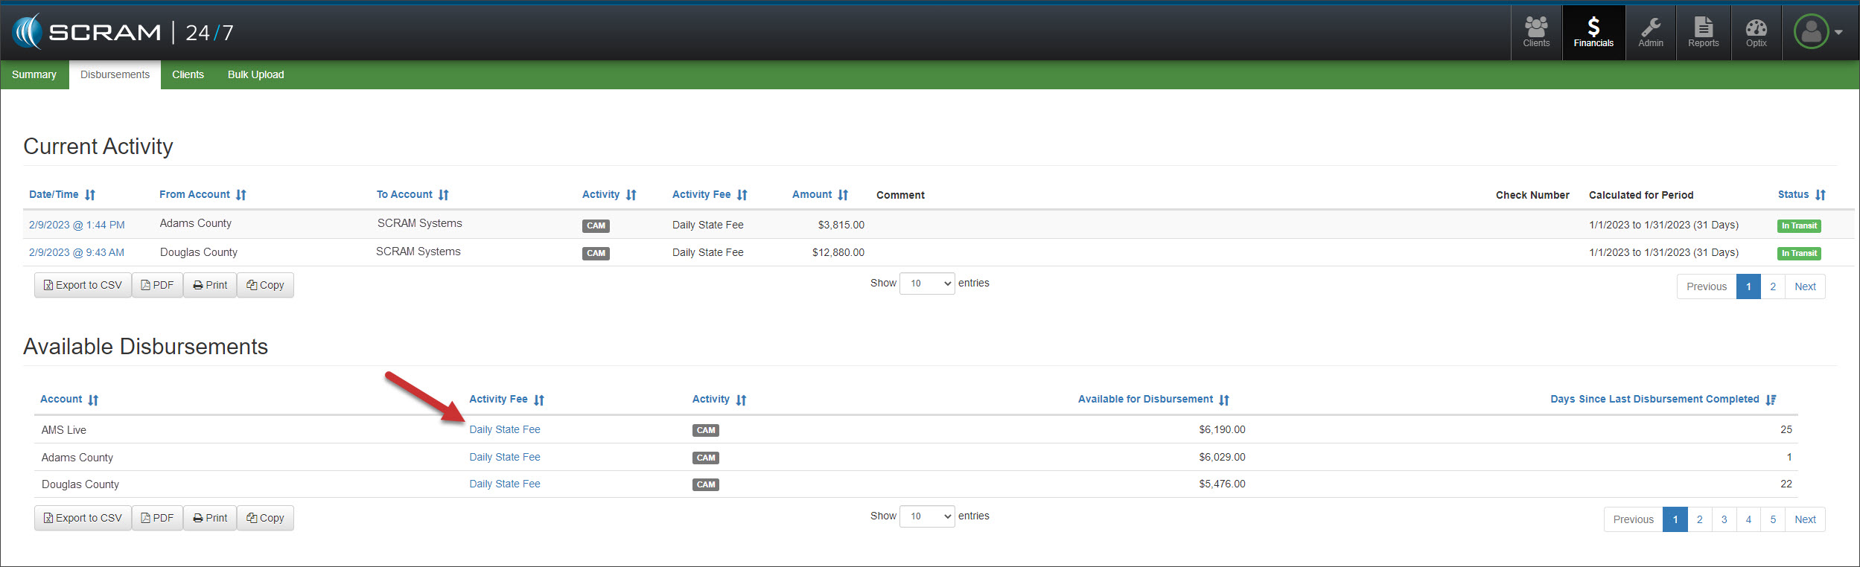
Task: Open the Clients icon in top bar
Action: [1535, 33]
